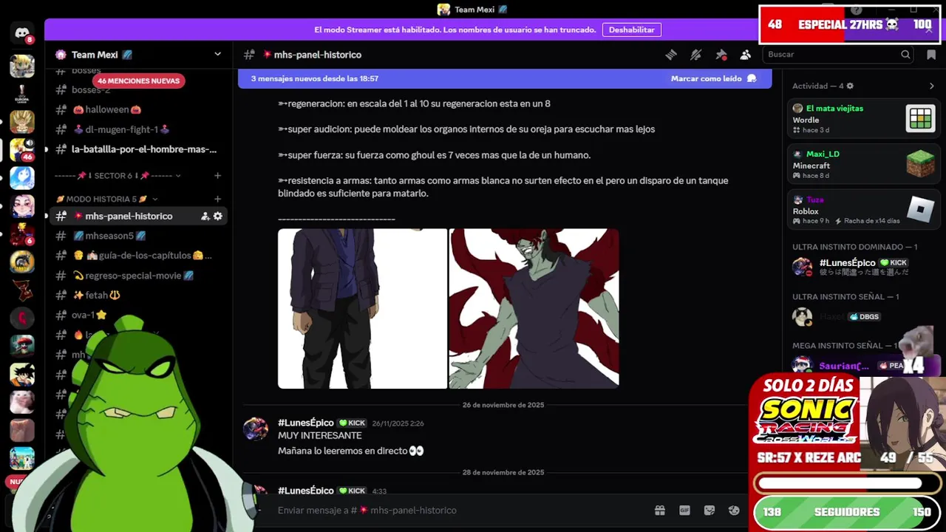Click the Wordle activity icon
The height and width of the screenshot is (532, 946).
point(921,118)
